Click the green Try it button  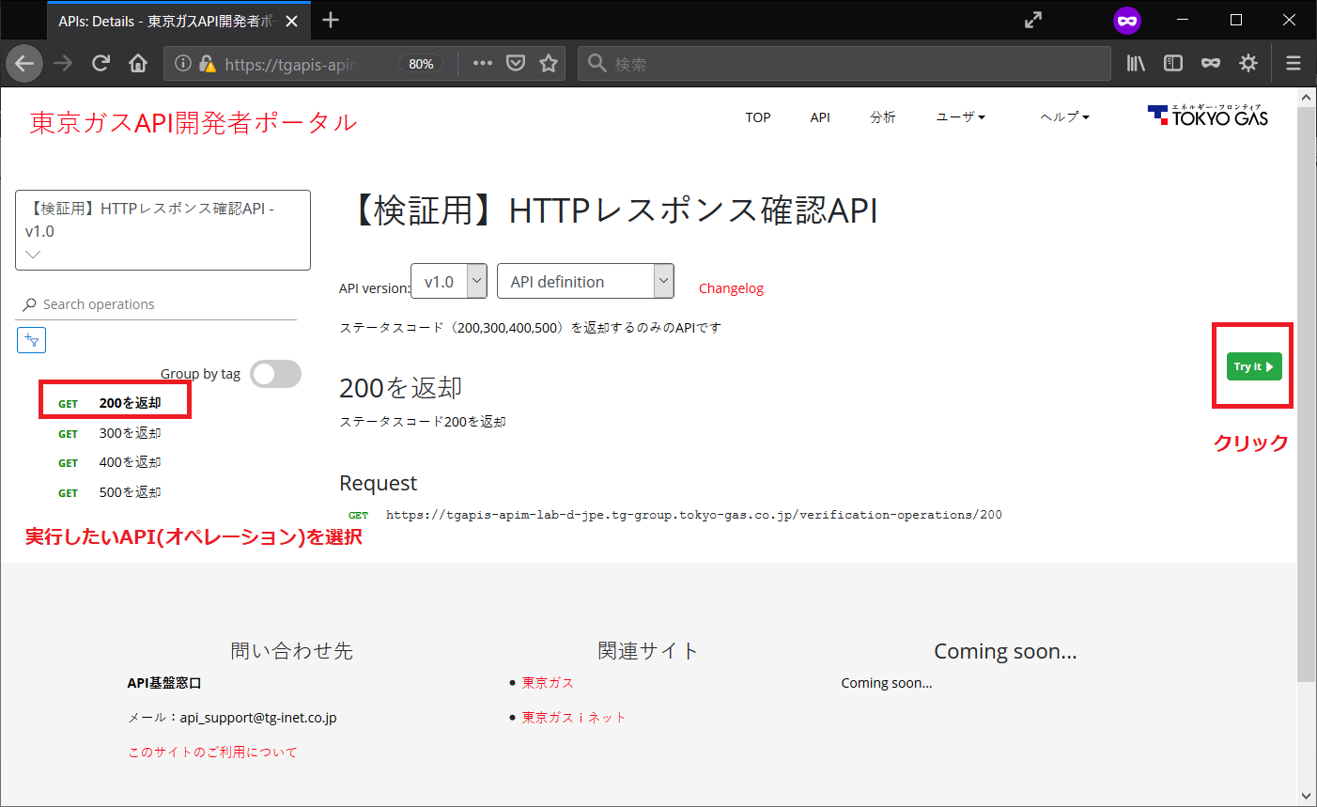[x=1254, y=366]
